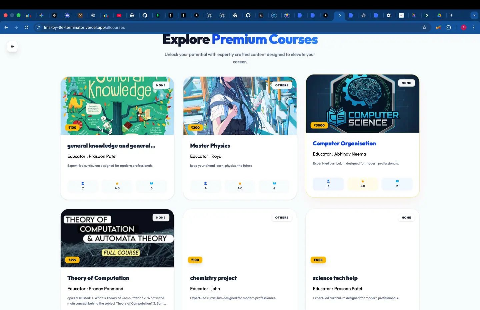Click ₹3000 price badge on Computer Organisation
This screenshot has width=480, height=310.
pos(319,125)
